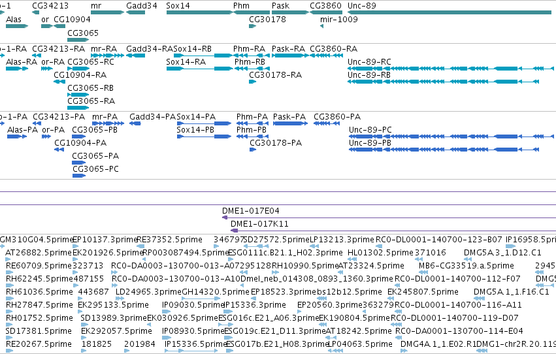Viewport: 556px width, 354px height.
Task: Click the Unc-89 gene label
Action: [362, 6]
